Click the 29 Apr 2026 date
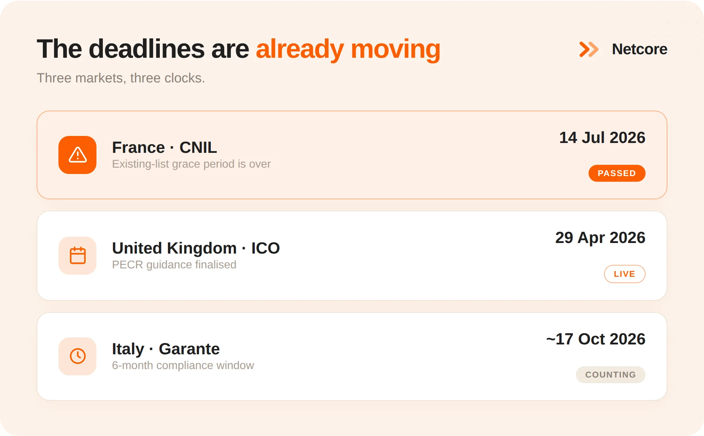 coord(600,238)
